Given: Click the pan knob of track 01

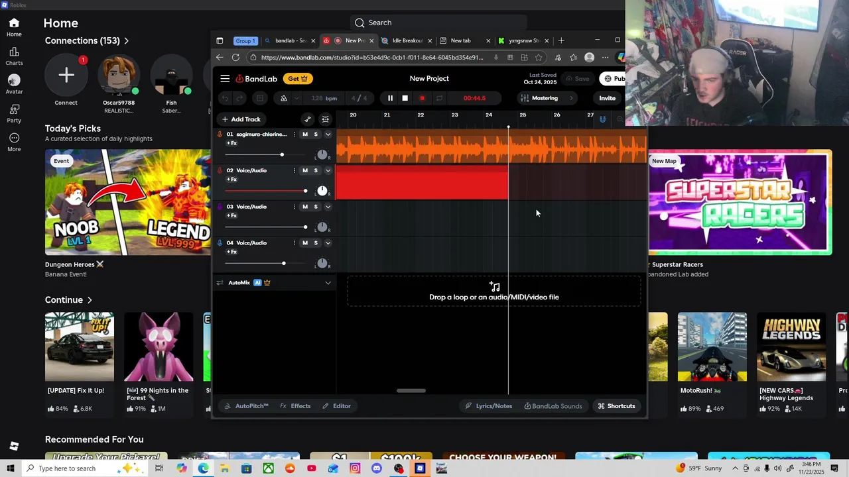Looking at the screenshot, I should pyautogui.click(x=322, y=154).
